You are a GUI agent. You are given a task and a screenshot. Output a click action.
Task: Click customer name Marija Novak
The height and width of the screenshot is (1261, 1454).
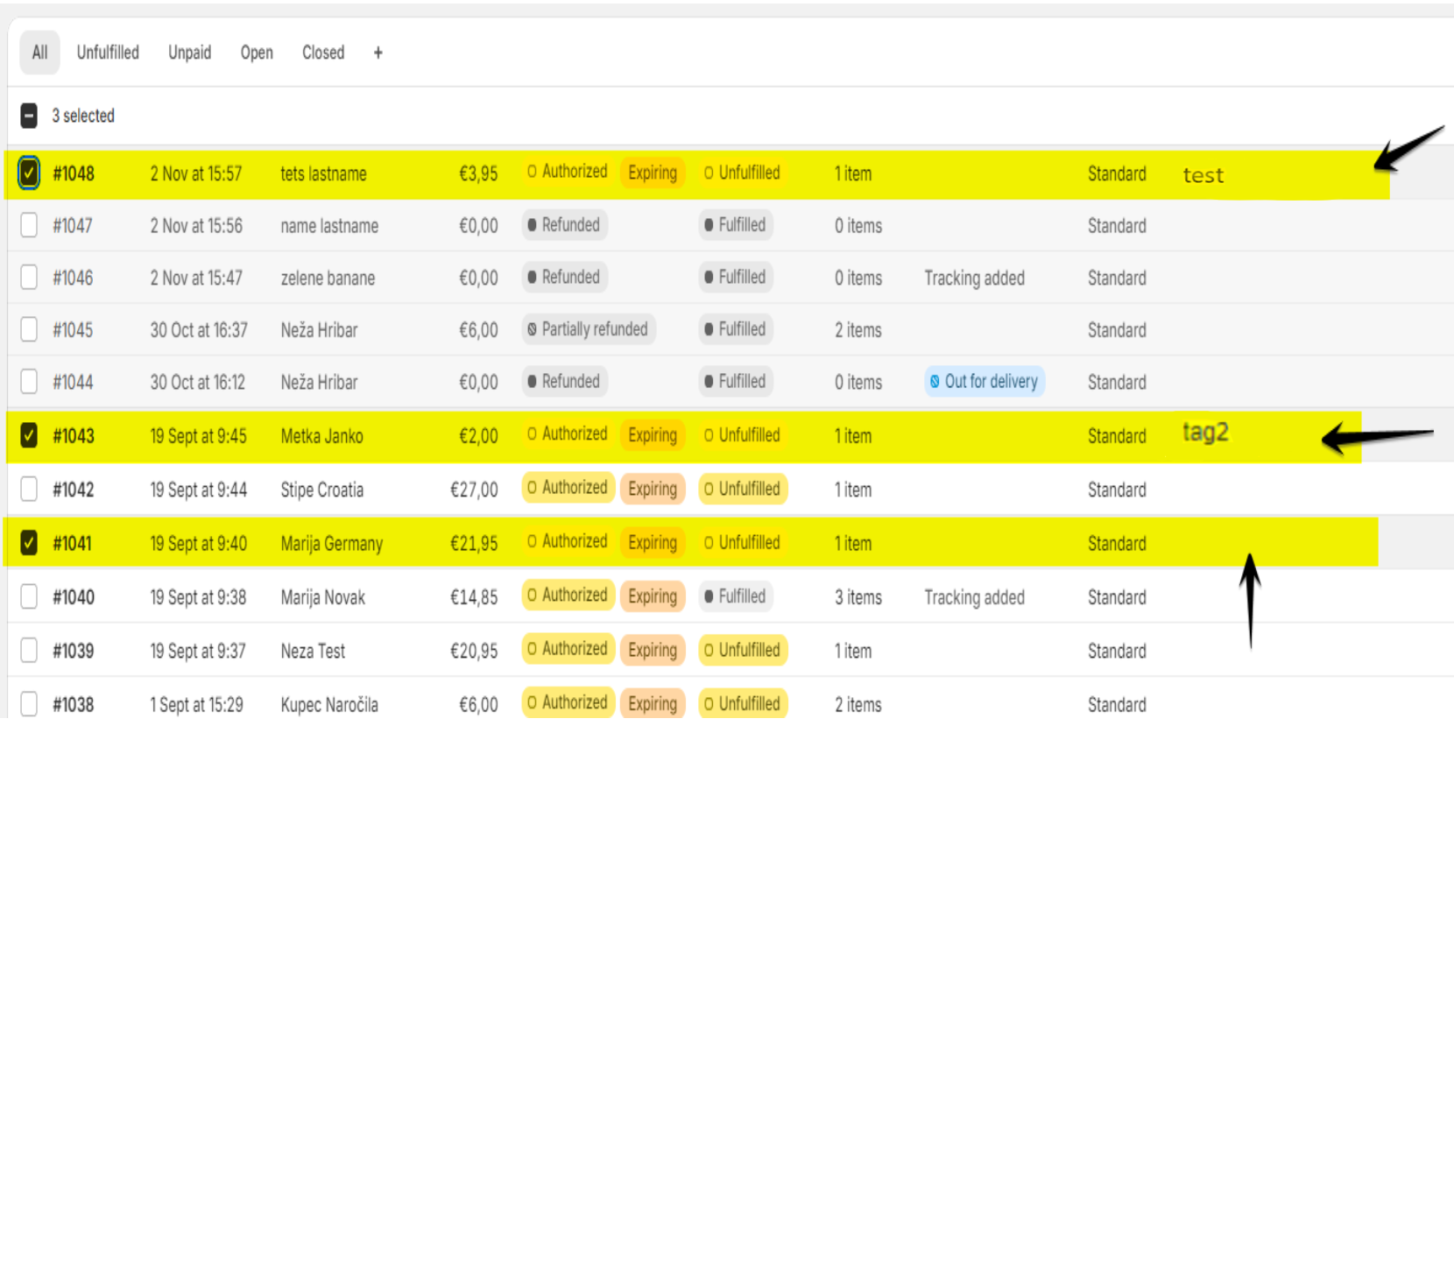coord(322,597)
